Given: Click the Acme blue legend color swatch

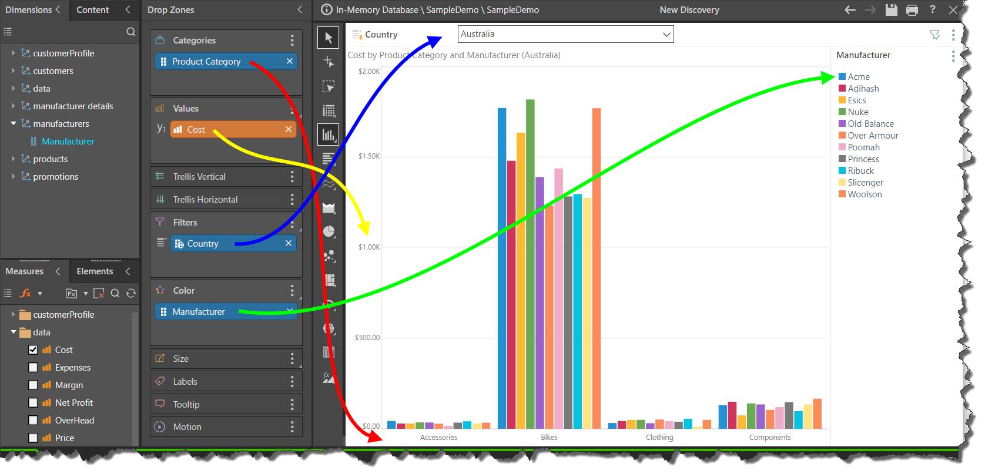Looking at the screenshot, I should point(842,77).
